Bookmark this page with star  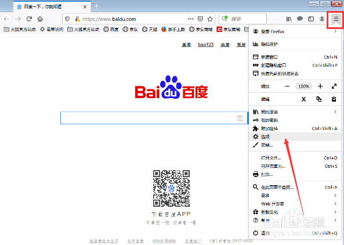point(210,19)
